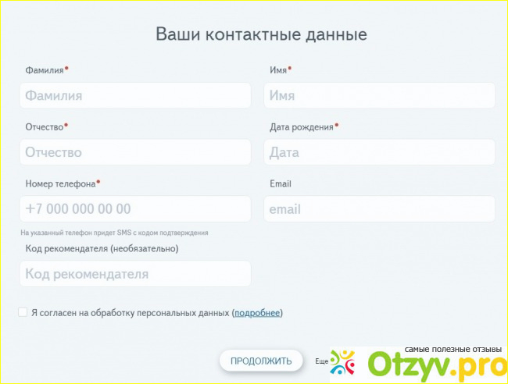The width and height of the screenshot is (508, 384).
Task: Open the Дата рождения date field
Action: pyautogui.click(x=379, y=152)
